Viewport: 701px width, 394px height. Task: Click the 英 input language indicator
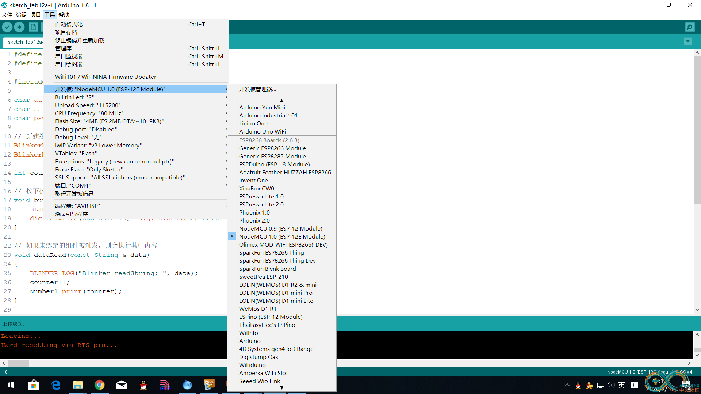[x=622, y=385]
